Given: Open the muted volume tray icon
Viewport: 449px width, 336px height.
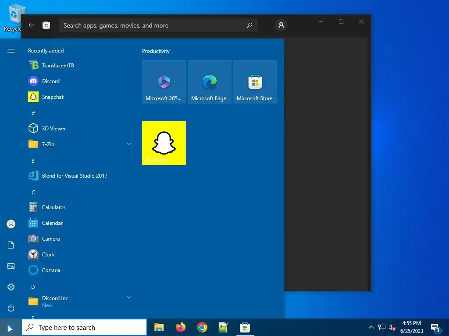Looking at the screenshot, I should pos(392,327).
